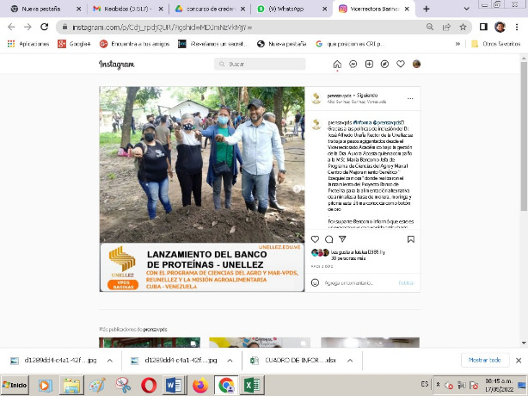Open first thumbnail under Más publicaciones
Image resolution: width=528 pixels, height=396 pixels.
click(x=150, y=343)
